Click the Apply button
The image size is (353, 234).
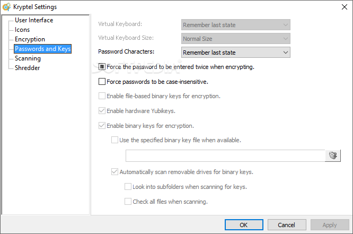pyautogui.click(x=330, y=225)
